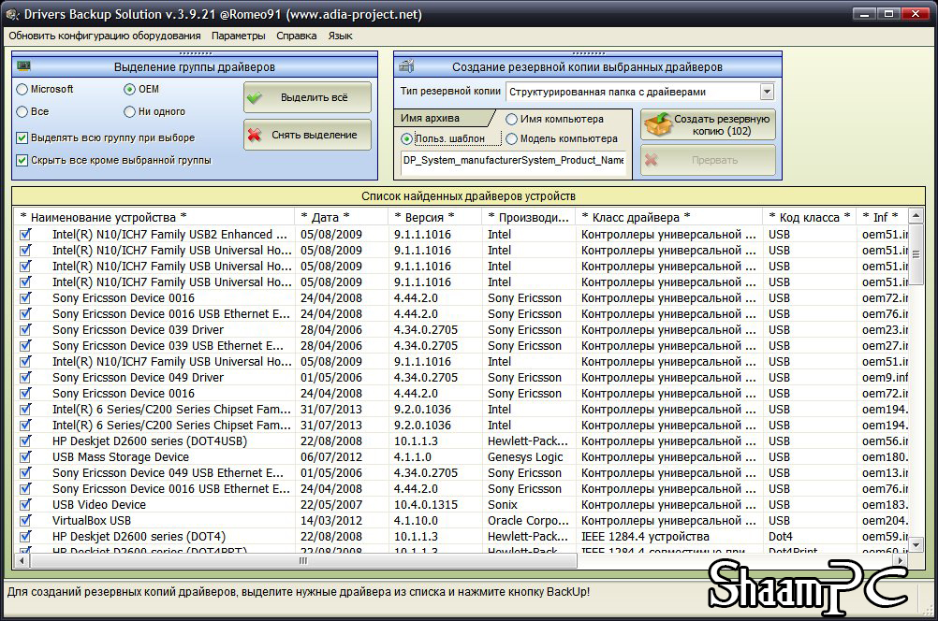Click the version 4.1.1.0 cell
938x621 pixels.
tap(412, 457)
